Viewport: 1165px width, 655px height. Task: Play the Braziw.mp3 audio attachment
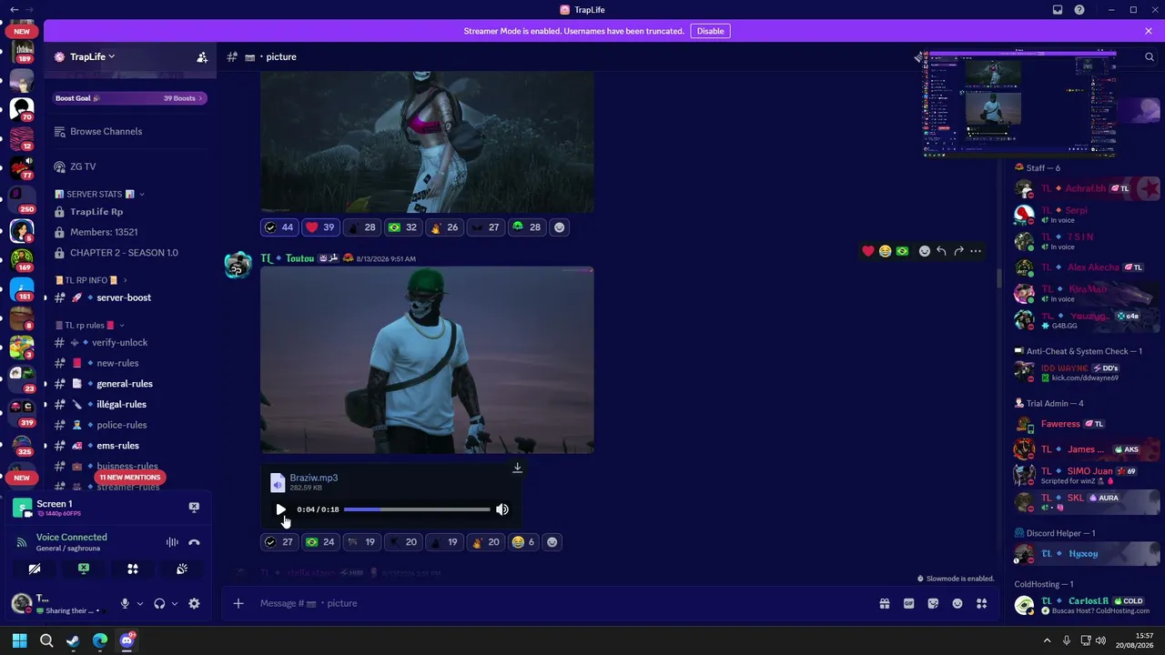(x=280, y=509)
